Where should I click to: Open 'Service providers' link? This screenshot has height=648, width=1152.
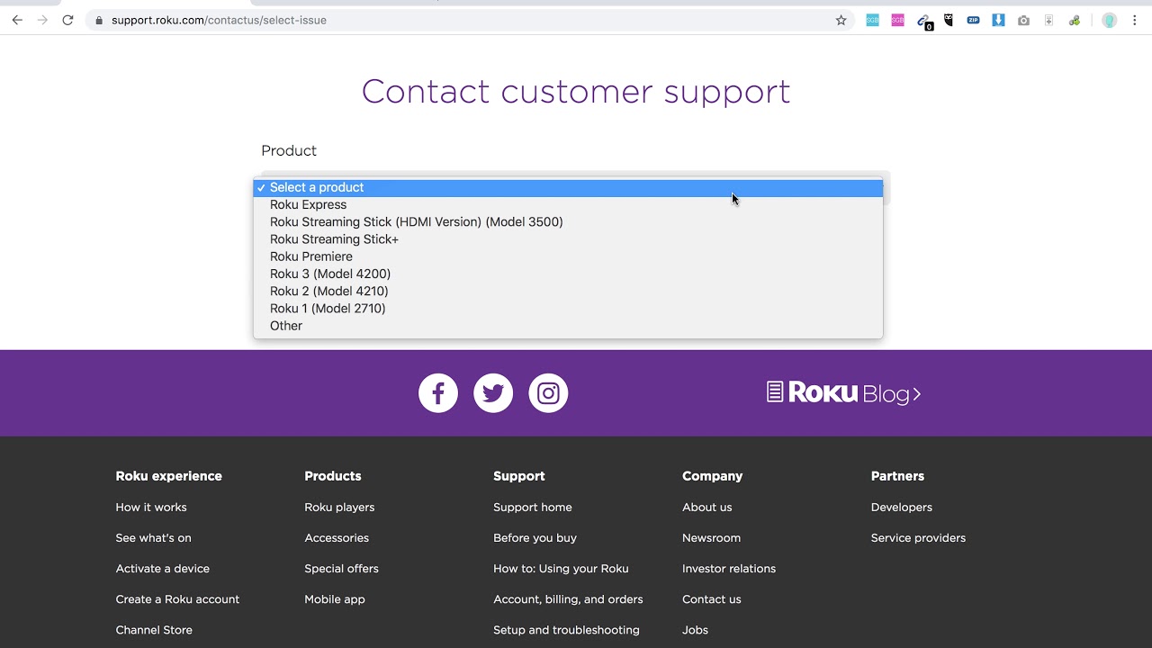point(918,537)
